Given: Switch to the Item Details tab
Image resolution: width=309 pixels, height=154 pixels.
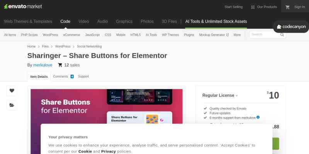Looking at the screenshot, I should click(x=39, y=77).
